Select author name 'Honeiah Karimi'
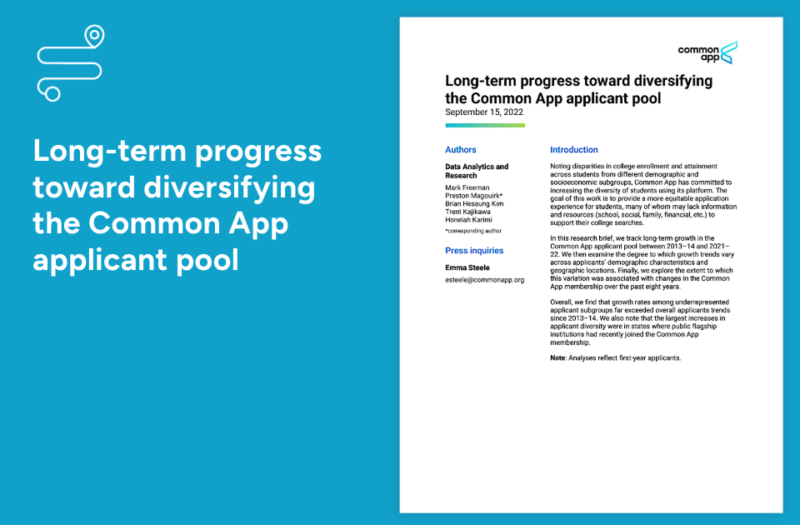 point(468,220)
